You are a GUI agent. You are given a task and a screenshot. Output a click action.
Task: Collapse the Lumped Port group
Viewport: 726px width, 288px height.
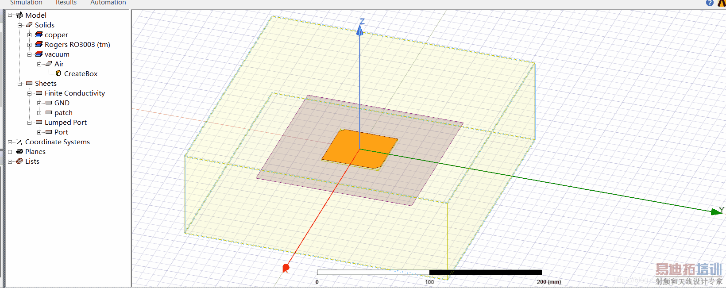click(x=30, y=123)
